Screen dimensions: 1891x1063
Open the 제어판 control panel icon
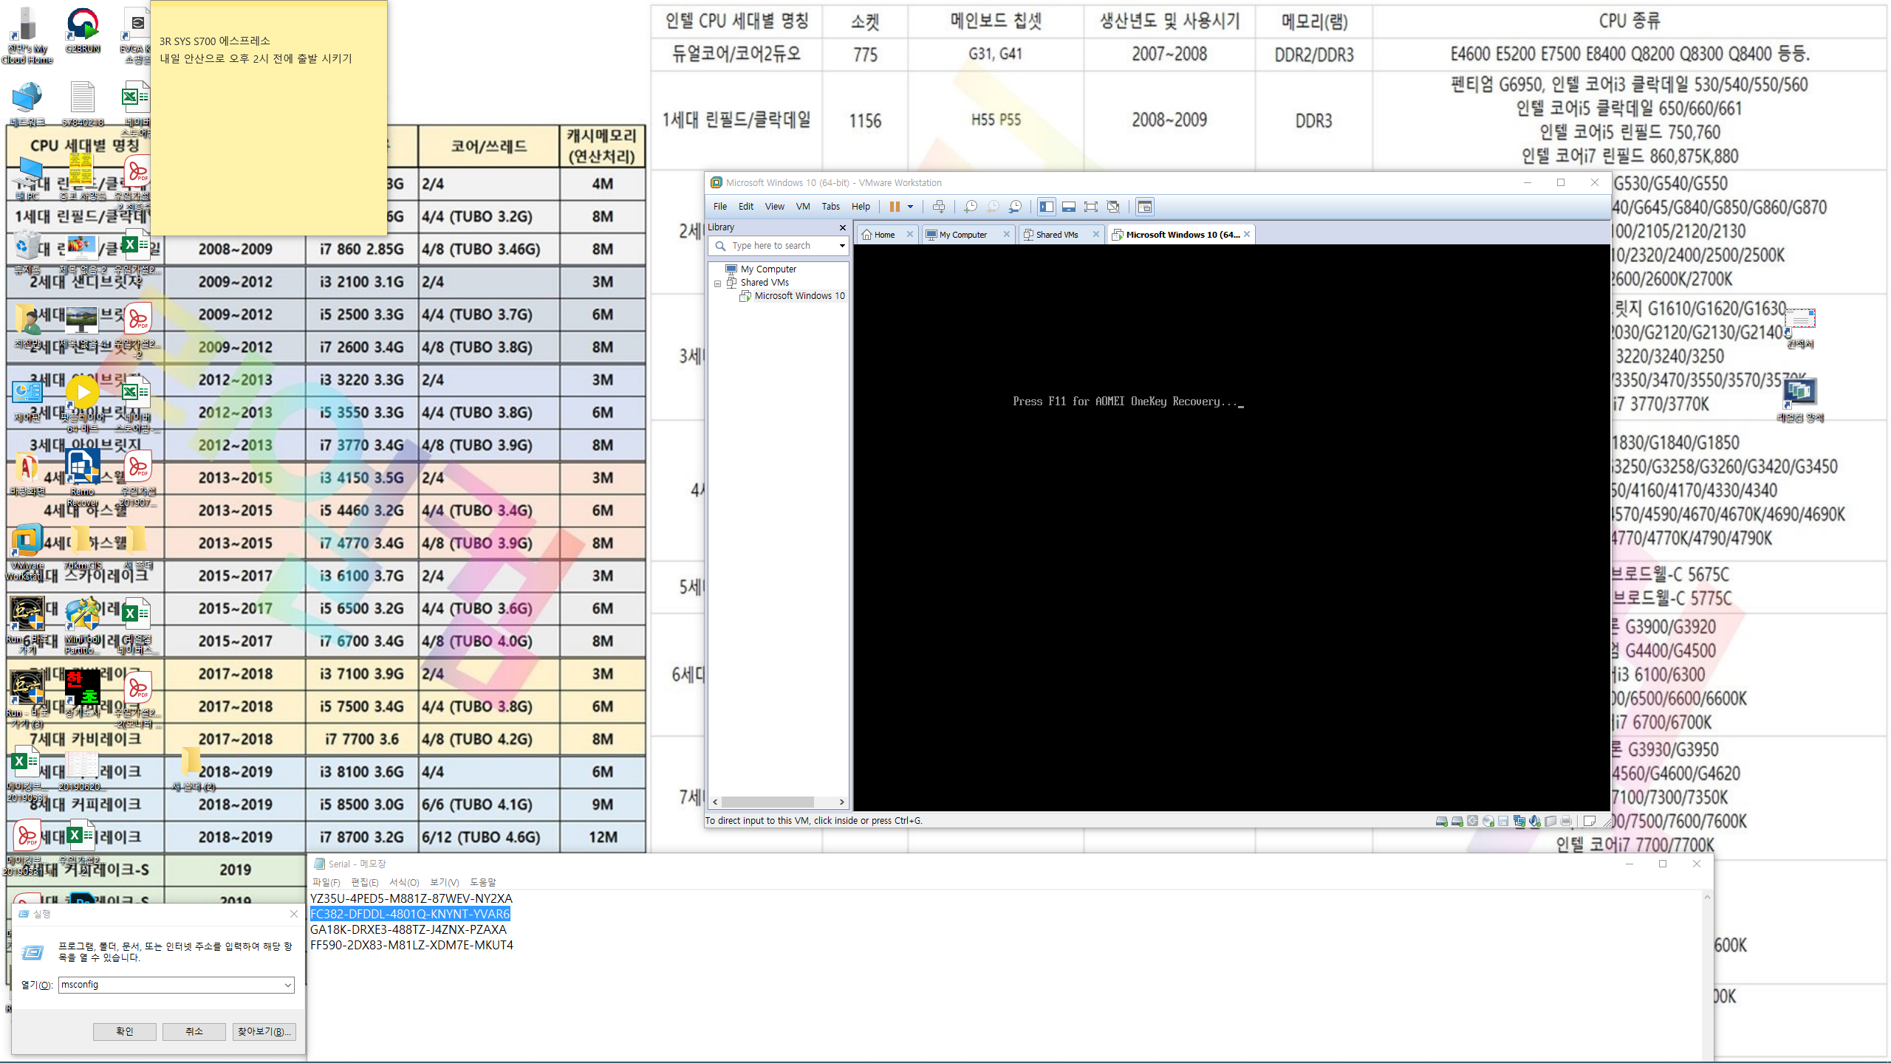(x=27, y=400)
